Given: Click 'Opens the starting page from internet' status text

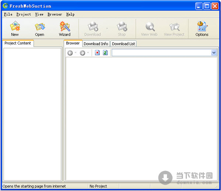Looking at the screenshot, I should click(x=34, y=186).
